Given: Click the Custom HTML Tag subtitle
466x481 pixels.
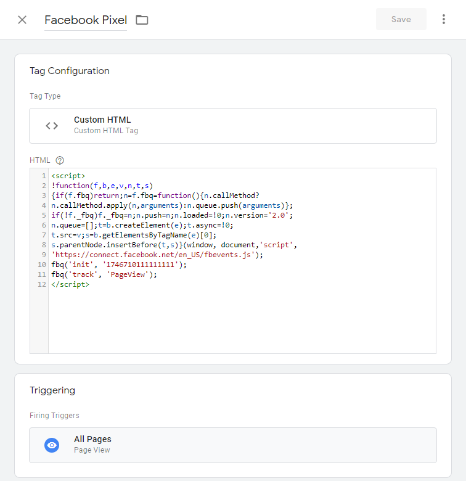Looking at the screenshot, I should (106, 131).
